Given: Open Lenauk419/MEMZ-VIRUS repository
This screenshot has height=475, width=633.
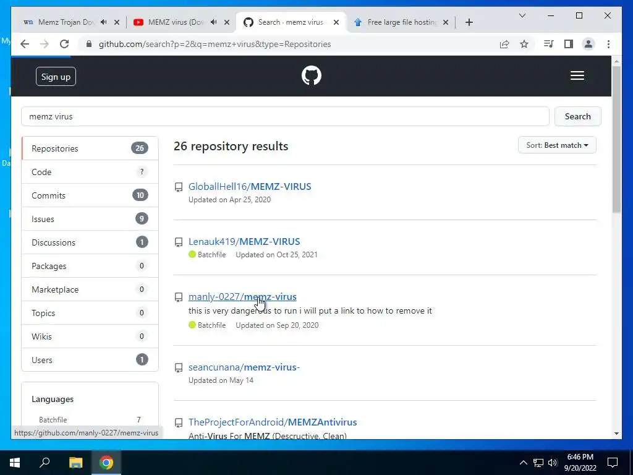Looking at the screenshot, I should (x=244, y=242).
